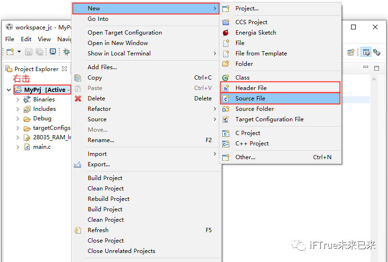This screenshot has width=388, height=262.
Task: Pick CCS Project from New submenu
Action: [x=251, y=22]
